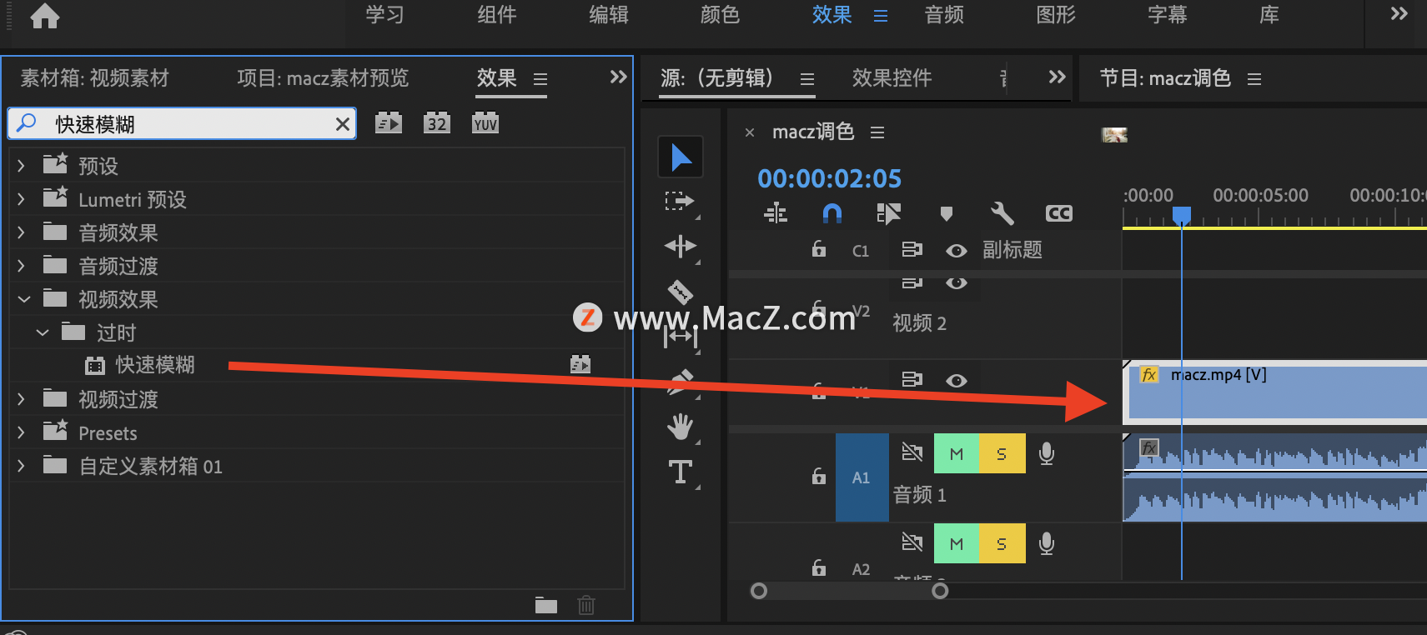
Task: Expand the 音频过渡 folder
Action: click(22, 266)
